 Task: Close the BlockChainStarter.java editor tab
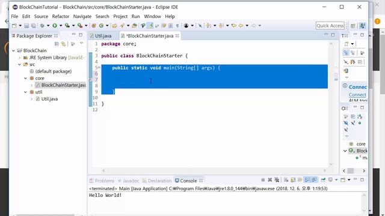coord(177,36)
